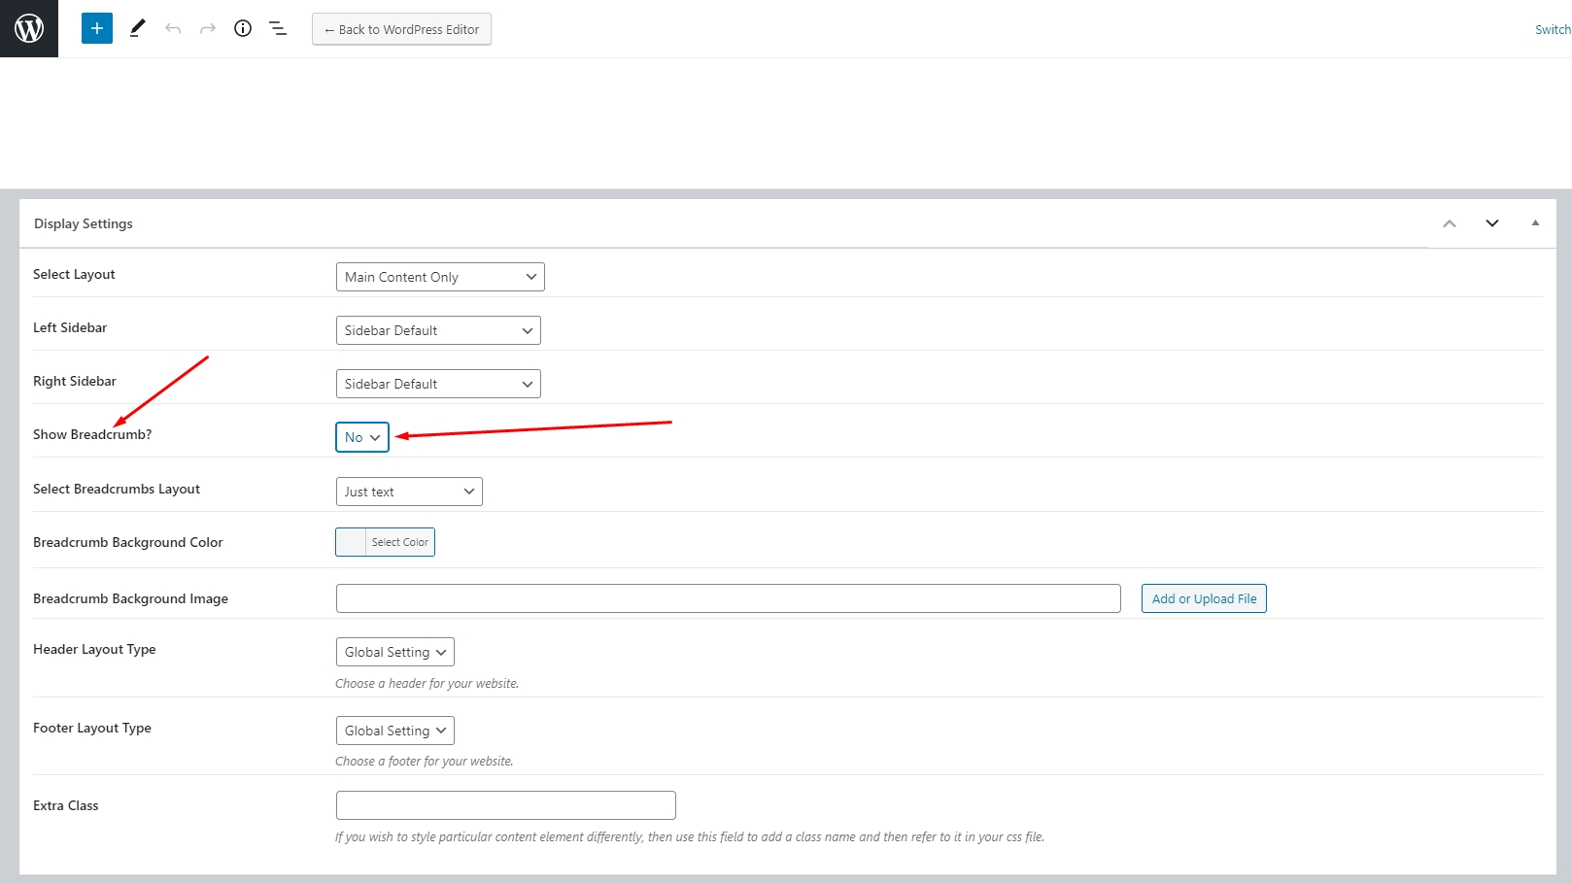The height and width of the screenshot is (884, 1572).
Task: Open the List View outline icon
Action: pyautogui.click(x=278, y=29)
